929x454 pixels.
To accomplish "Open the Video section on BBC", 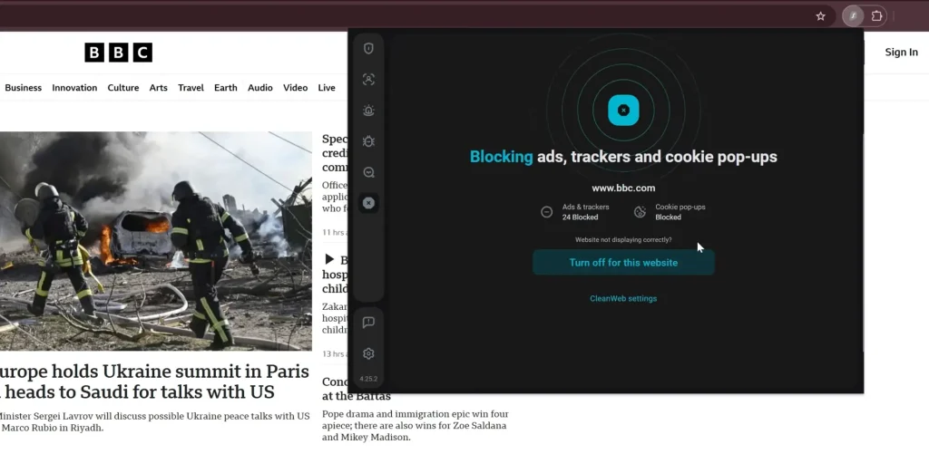I will pyautogui.click(x=295, y=88).
